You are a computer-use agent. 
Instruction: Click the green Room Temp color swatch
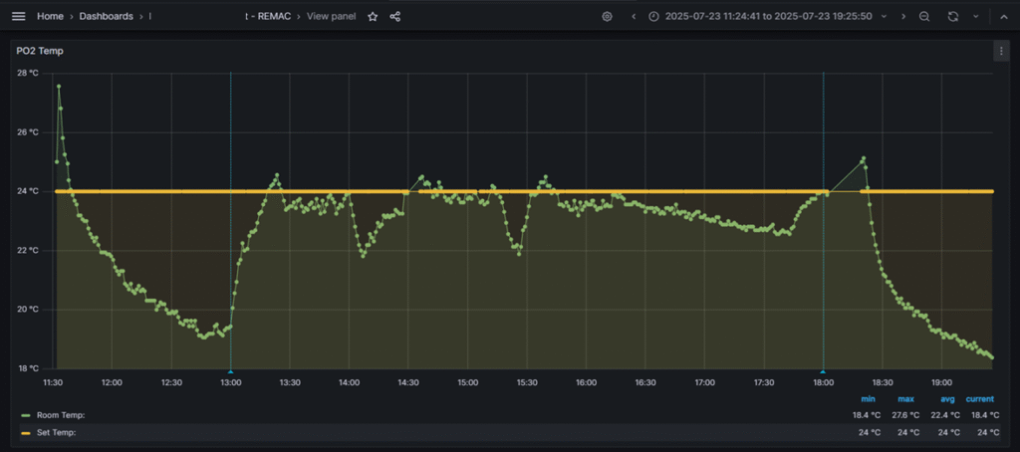[x=25, y=415]
